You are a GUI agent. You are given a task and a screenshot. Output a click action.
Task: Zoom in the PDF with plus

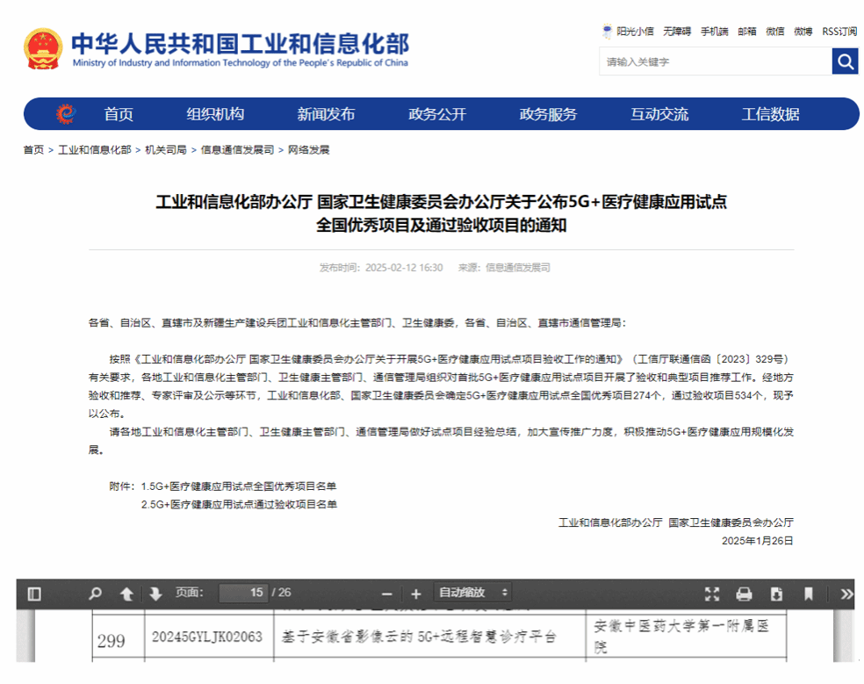[x=416, y=594]
